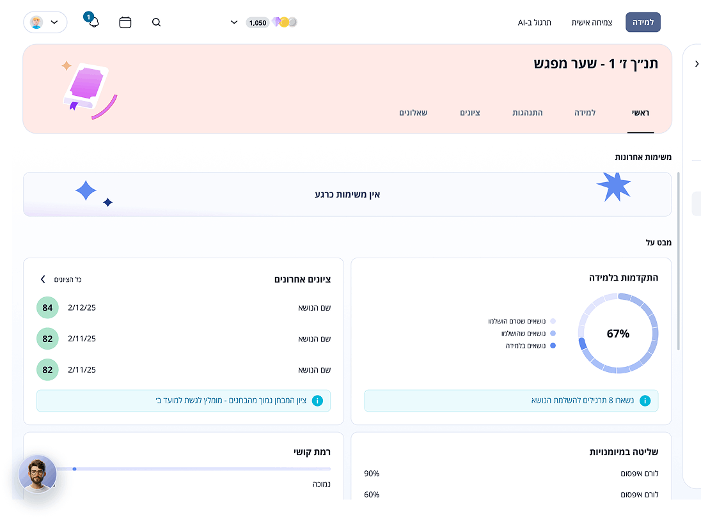Screen dimensions: 701x519
Task: Click the נמוכה difficulty label
Action: [322, 484]
